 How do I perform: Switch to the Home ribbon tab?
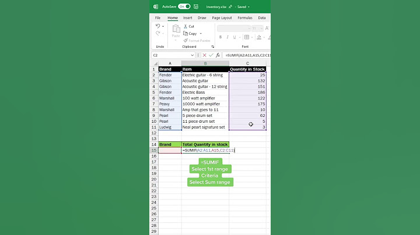[x=173, y=17]
